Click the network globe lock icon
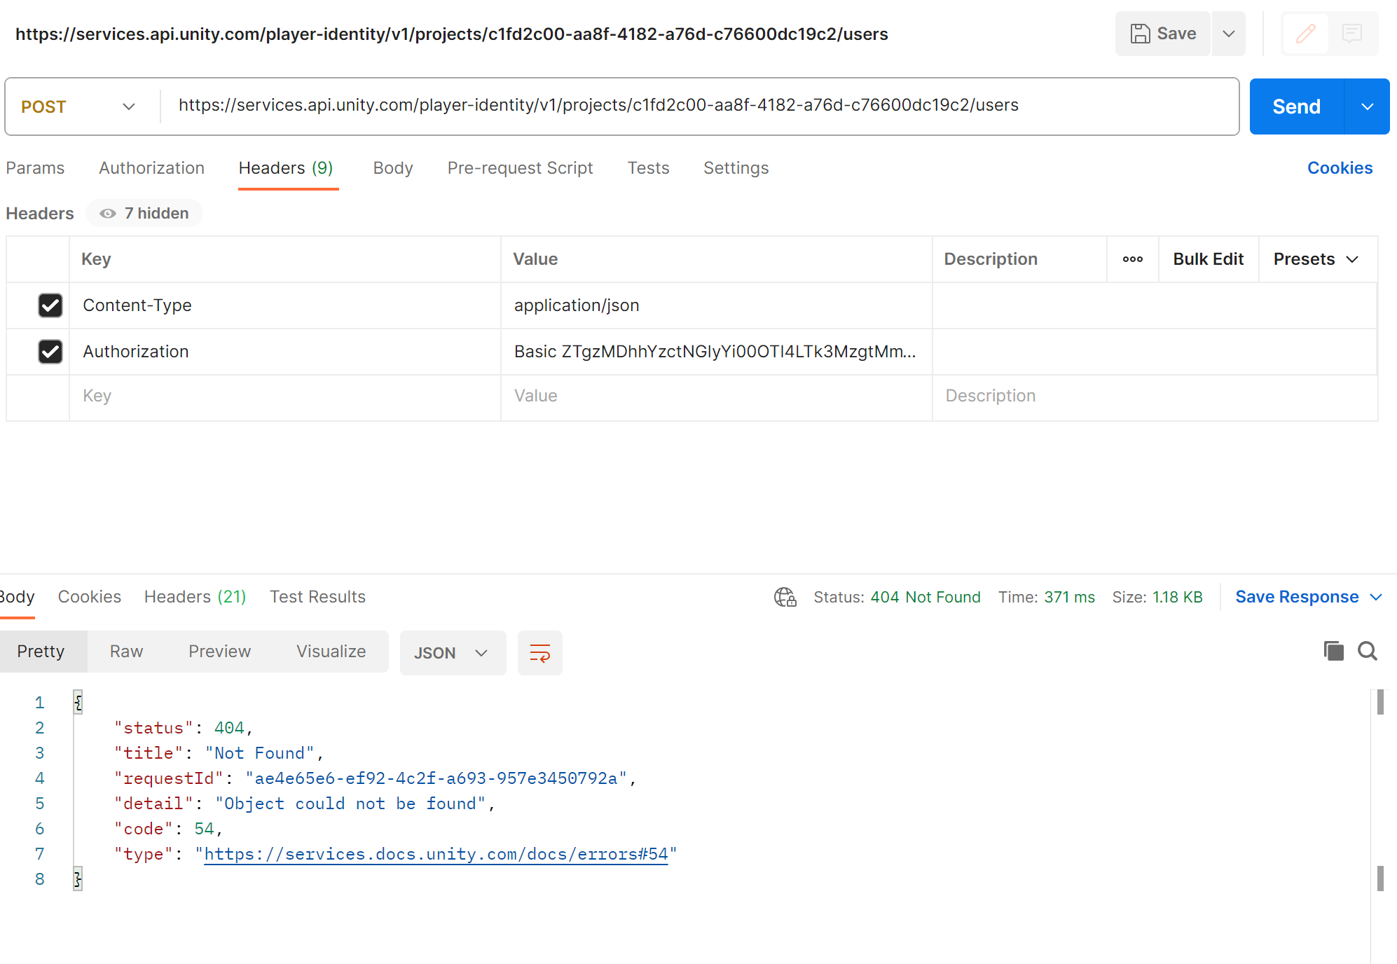 785,597
